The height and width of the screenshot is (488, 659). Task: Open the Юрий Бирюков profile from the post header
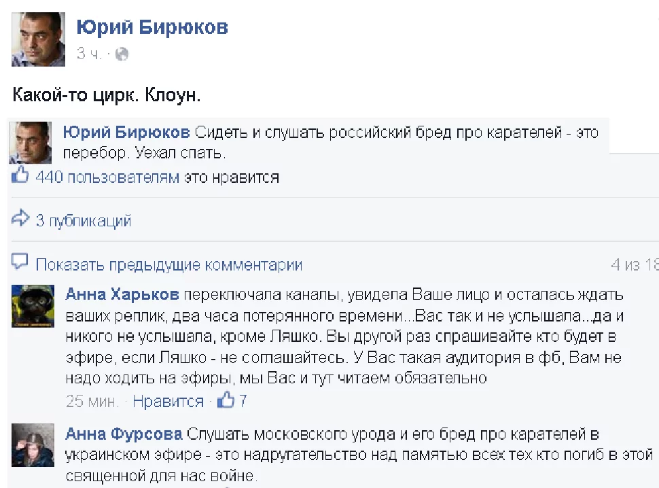coord(152,27)
